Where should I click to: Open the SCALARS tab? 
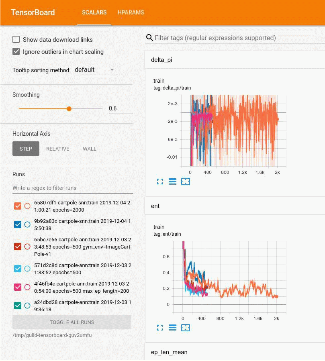point(94,12)
